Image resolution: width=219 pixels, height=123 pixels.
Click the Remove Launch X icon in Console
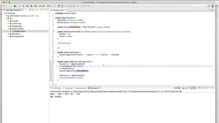pyautogui.click(x=176, y=88)
